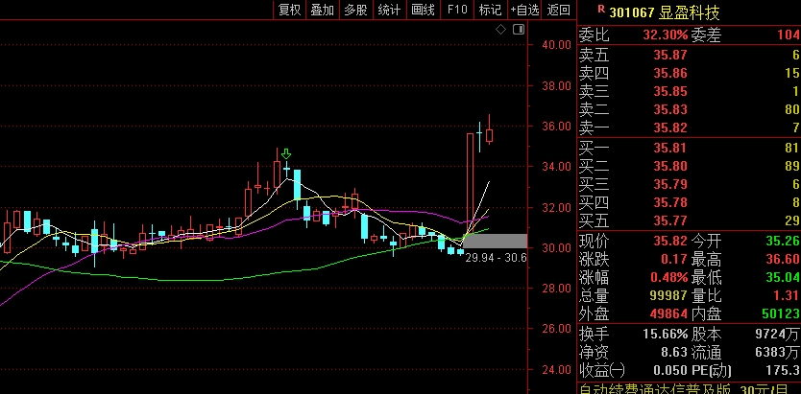This screenshot has width=801, height=394.
Task: Click the 委差 value 104
Action: [789, 35]
